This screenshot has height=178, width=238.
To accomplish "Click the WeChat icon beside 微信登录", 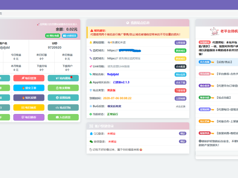I will (91, 141).
